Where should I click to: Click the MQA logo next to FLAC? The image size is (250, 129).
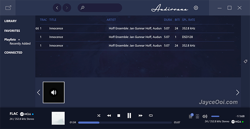[25, 114]
